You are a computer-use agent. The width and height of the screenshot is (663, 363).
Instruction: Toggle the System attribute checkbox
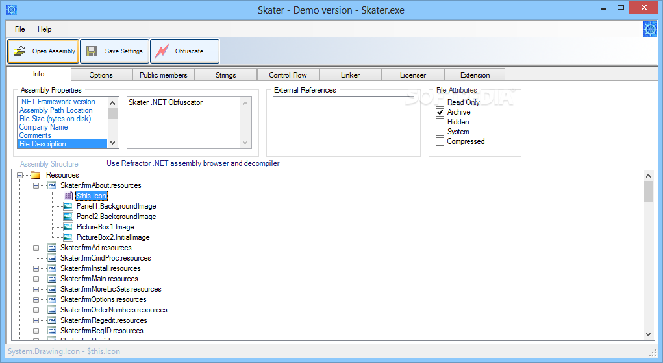pos(440,132)
